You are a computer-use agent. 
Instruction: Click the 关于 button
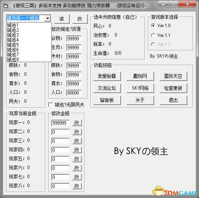pos(140,100)
